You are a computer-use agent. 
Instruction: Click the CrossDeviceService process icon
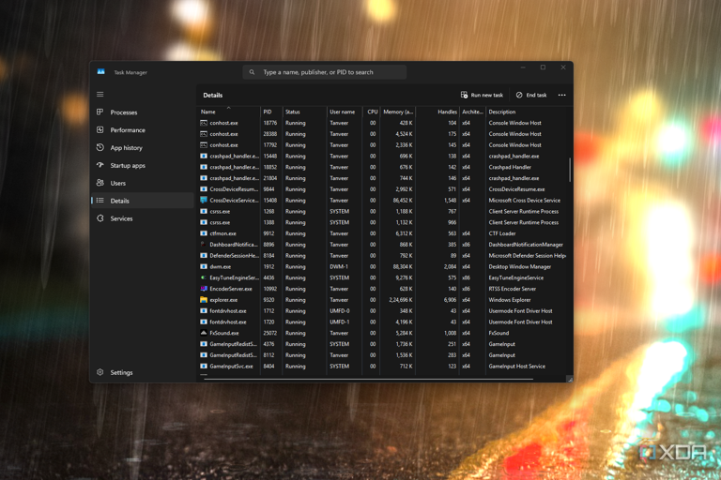click(203, 200)
